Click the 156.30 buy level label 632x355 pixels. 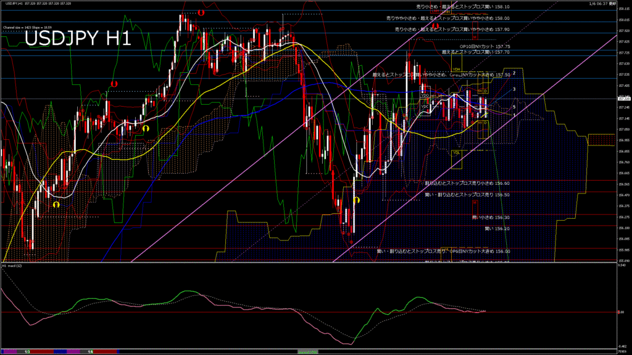click(x=491, y=217)
